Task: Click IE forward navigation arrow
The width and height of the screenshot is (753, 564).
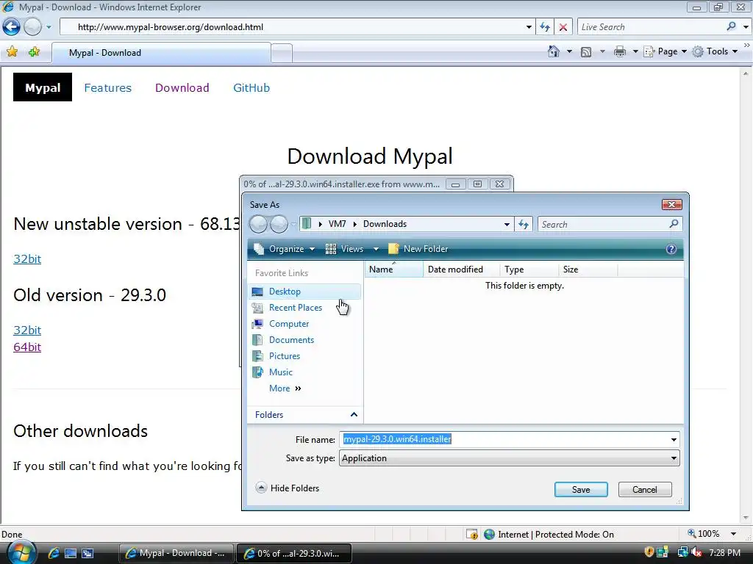Action: tap(32, 27)
